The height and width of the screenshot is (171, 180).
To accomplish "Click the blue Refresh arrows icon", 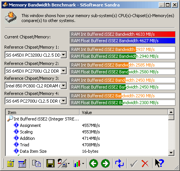I will 119,163.
